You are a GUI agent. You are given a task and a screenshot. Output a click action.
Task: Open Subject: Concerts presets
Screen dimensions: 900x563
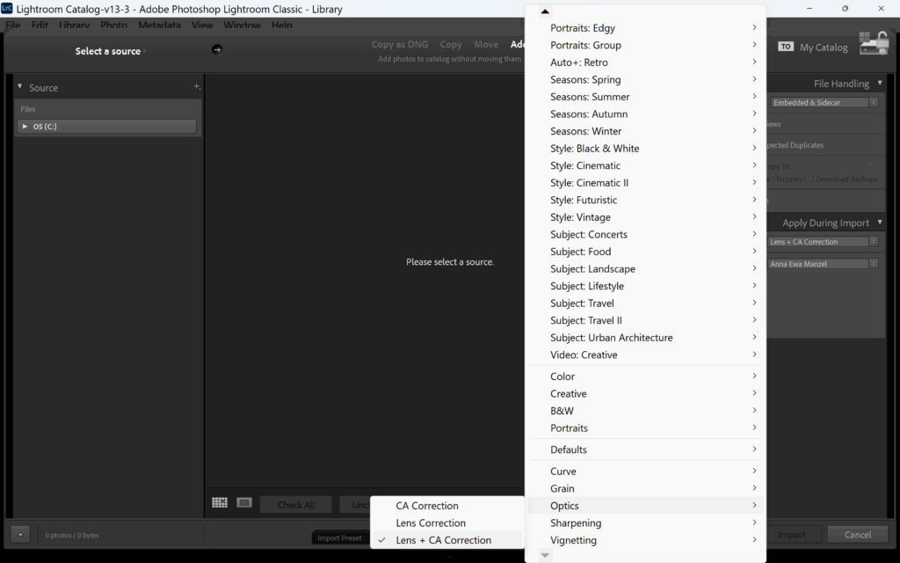[645, 234]
